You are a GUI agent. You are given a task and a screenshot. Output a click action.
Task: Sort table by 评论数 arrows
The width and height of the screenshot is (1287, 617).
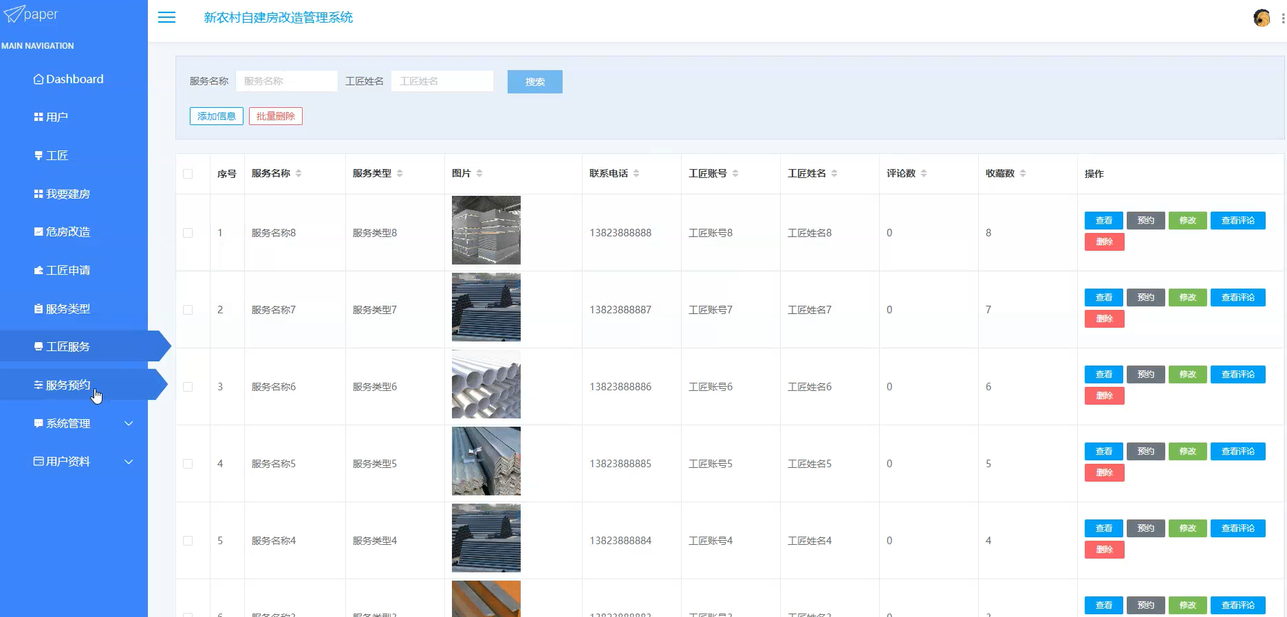coord(924,174)
